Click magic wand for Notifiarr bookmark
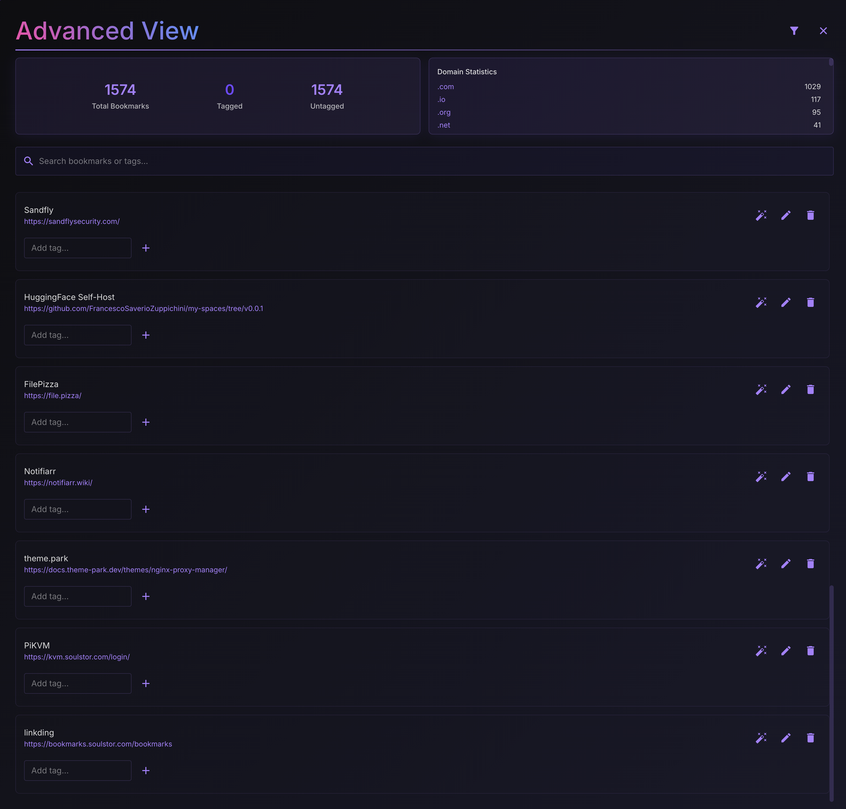 [761, 476]
